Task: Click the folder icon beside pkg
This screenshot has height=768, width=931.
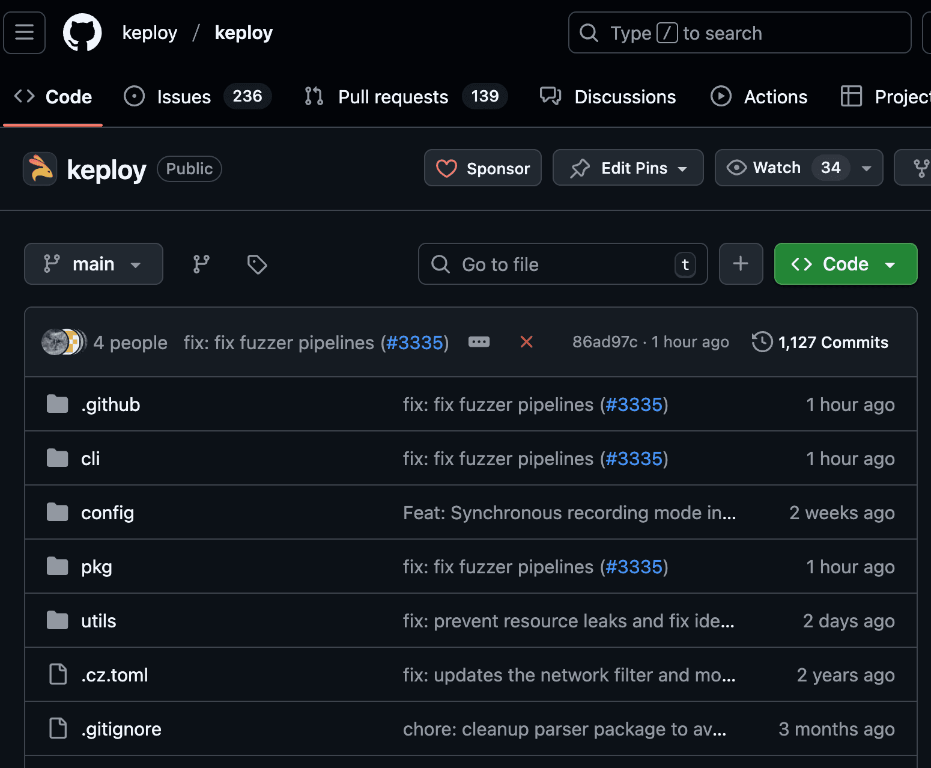Action: (x=58, y=566)
